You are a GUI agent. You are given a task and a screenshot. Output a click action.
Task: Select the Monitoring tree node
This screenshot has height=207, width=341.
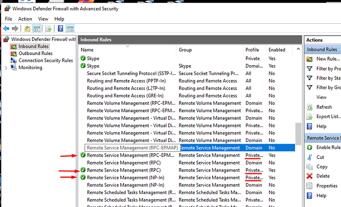(x=30, y=68)
